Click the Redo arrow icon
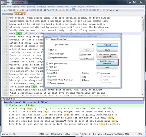 click(41, 10)
